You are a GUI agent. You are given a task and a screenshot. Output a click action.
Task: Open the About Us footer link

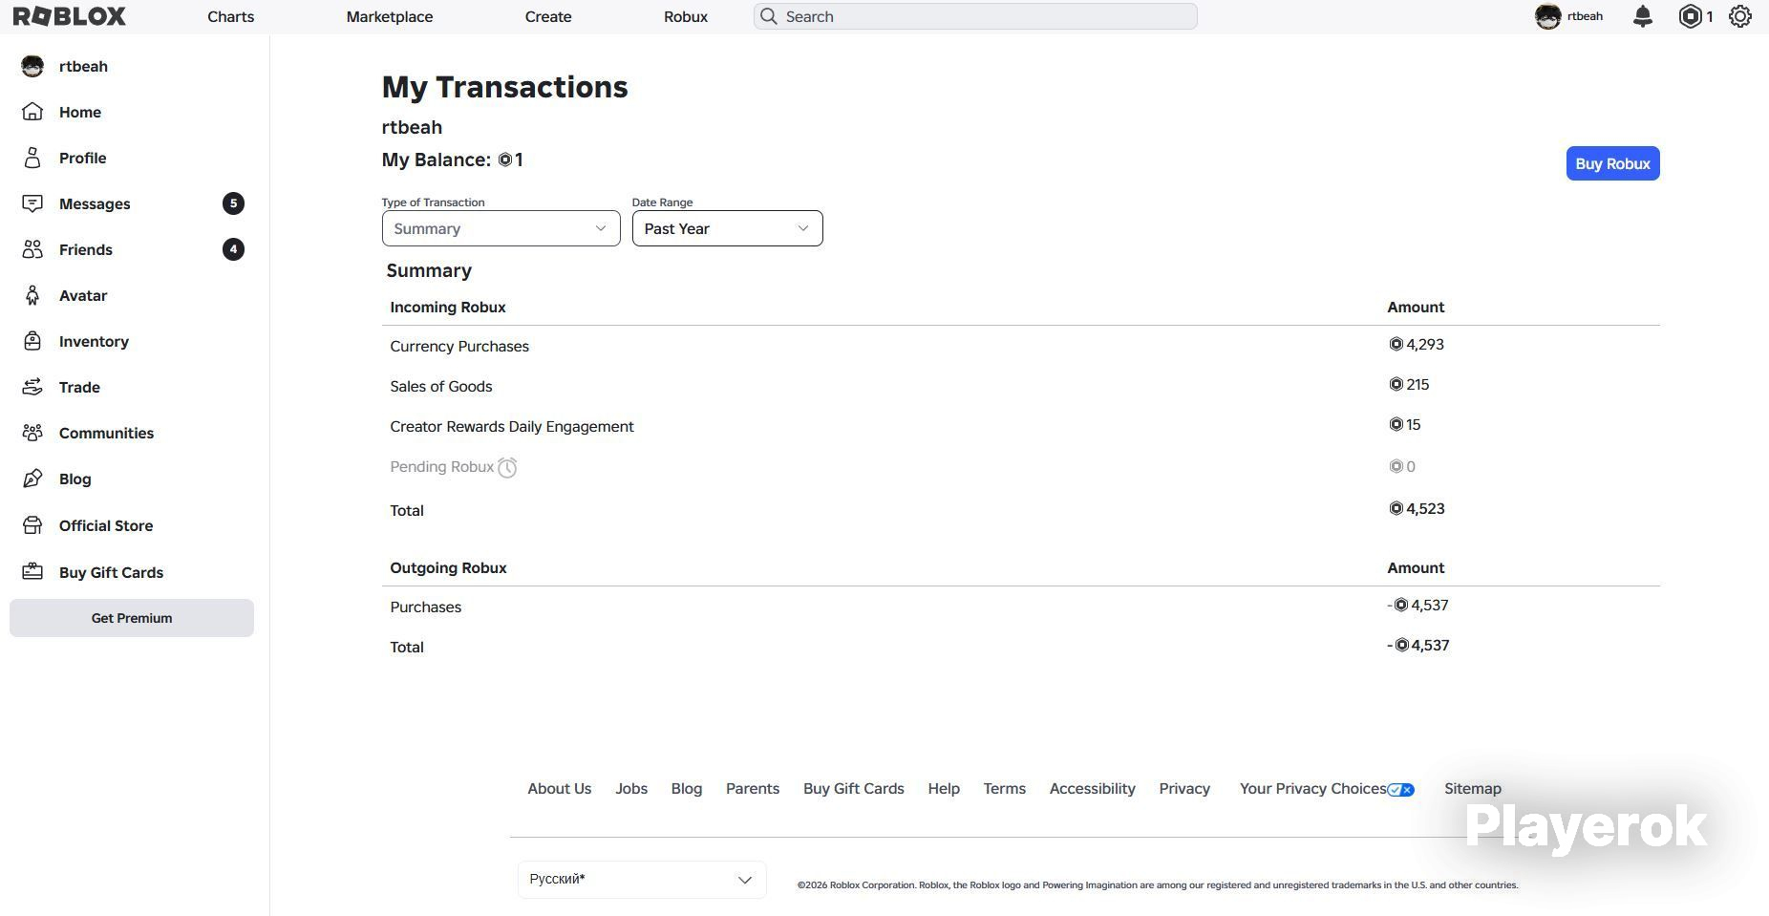[560, 789]
